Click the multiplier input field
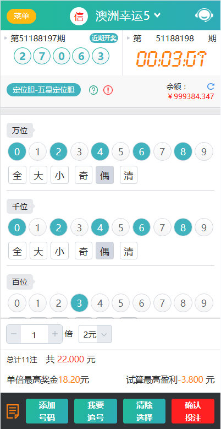Image resolution: width=221 pixels, height=429 pixels. click(x=35, y=334)
